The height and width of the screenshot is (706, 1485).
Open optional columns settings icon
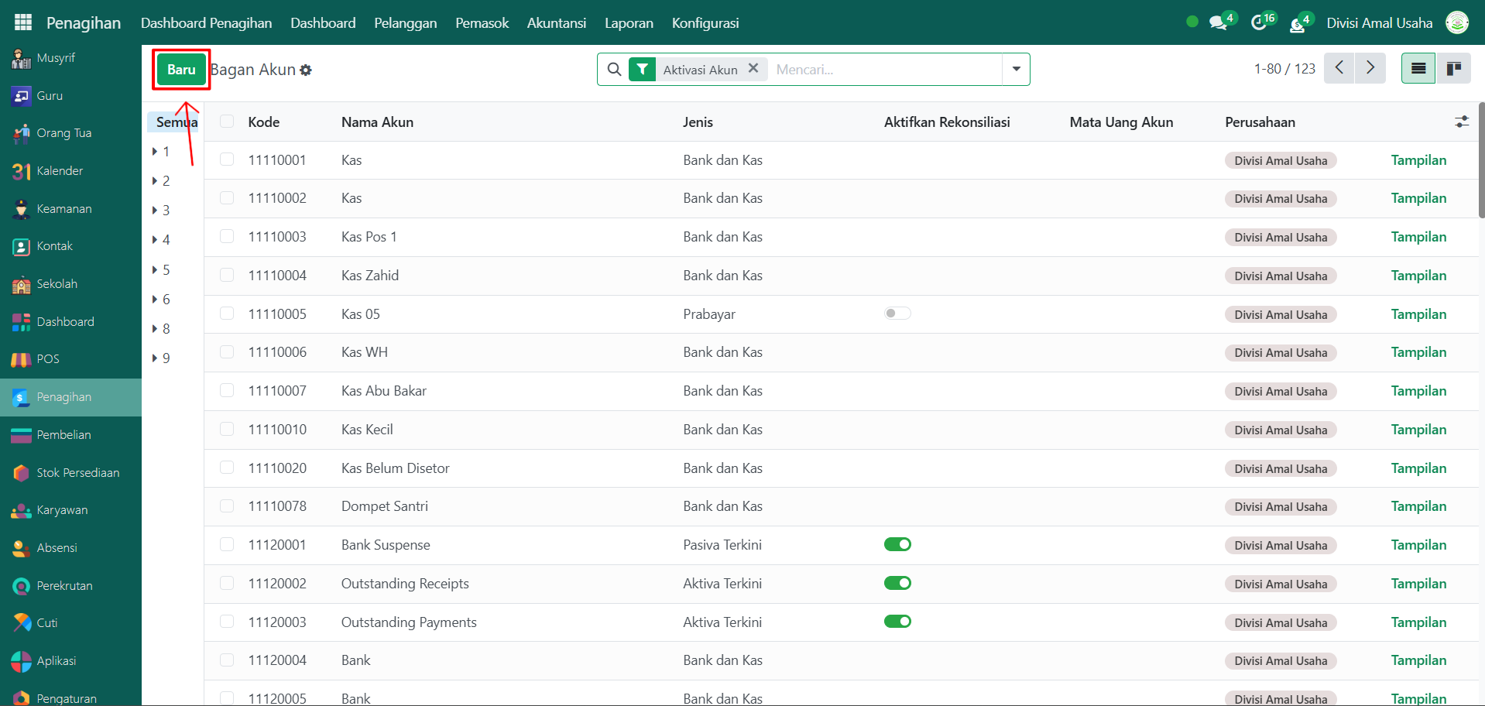[1461, 122]
